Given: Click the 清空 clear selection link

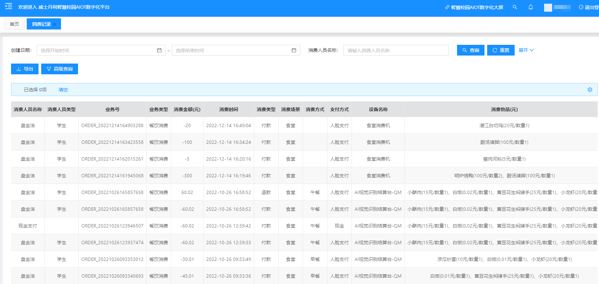Looking at the screenshot, I should [x=63, y=90].
